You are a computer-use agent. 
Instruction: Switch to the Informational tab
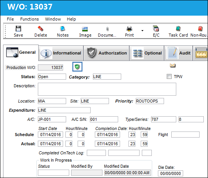61,53
